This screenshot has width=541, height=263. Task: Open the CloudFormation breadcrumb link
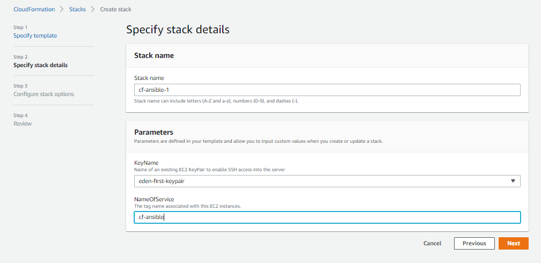34,9
